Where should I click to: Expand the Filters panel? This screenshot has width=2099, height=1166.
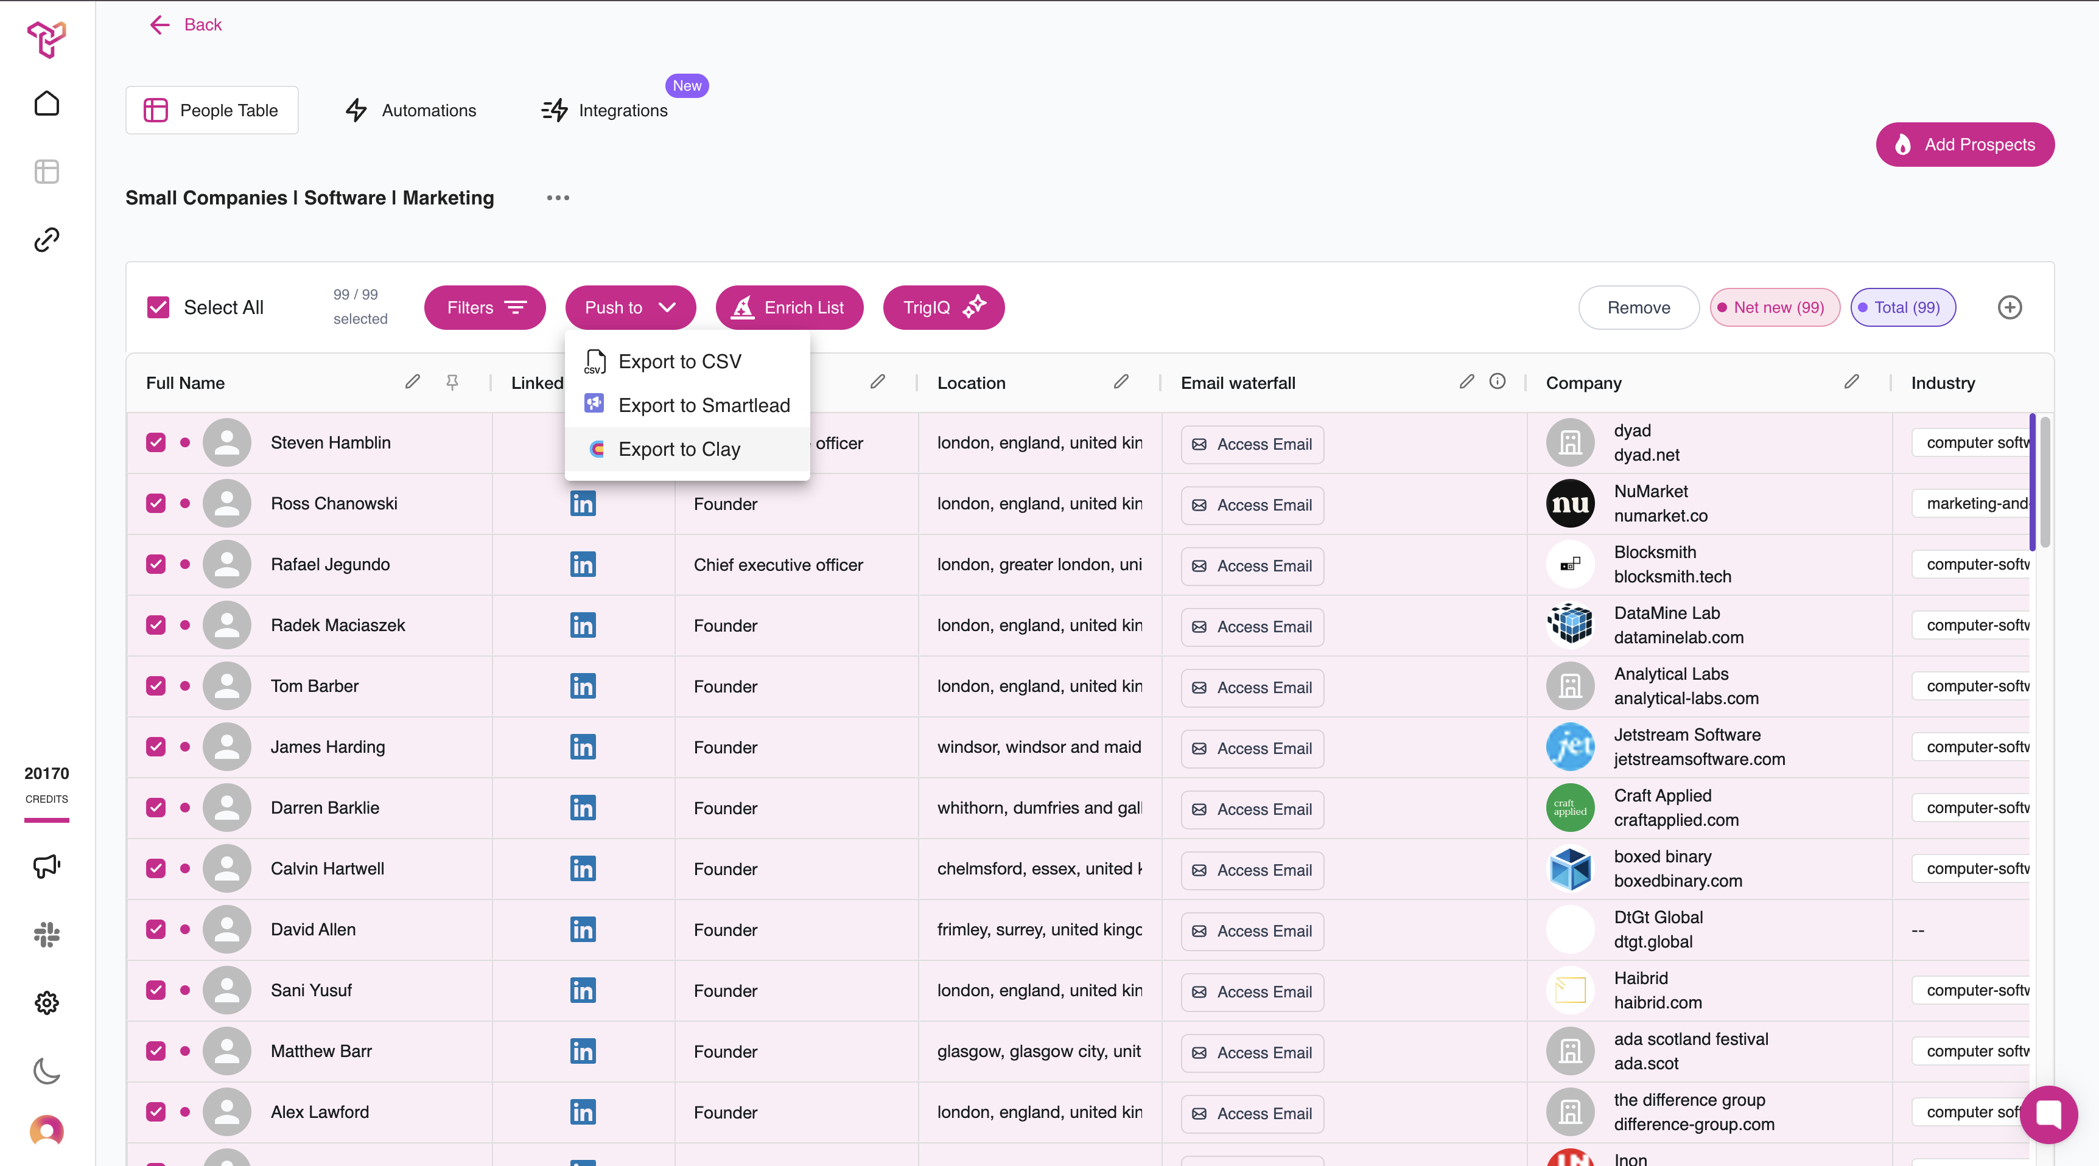485,307
